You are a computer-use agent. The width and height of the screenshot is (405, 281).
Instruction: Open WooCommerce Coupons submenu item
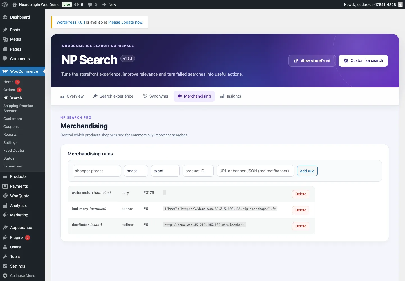(x=11, y=127)
